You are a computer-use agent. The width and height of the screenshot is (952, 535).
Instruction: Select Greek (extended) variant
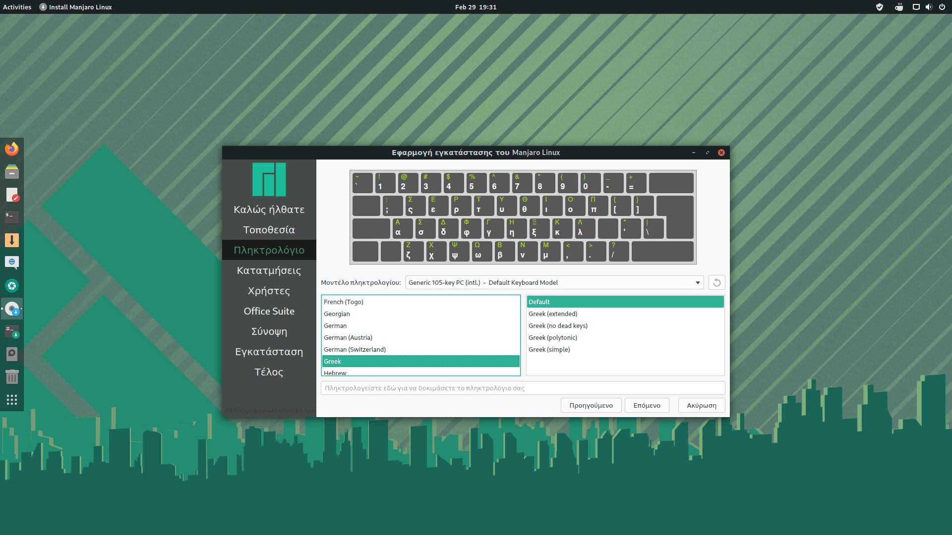(552, 314)
